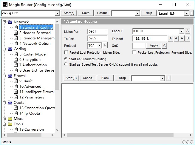This screenshot has width=195, height=145.
Task: Click the tree vertical scrollbar thumb
Action: coord(57,57)
